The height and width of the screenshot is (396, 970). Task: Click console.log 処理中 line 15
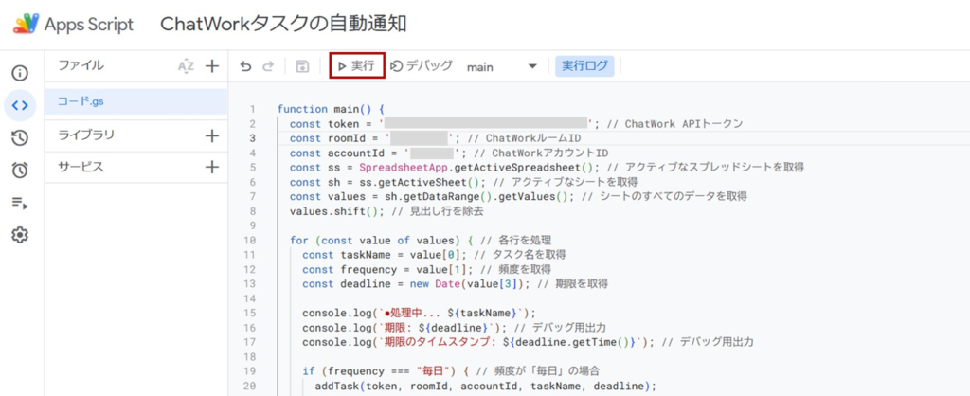(420, 313)
